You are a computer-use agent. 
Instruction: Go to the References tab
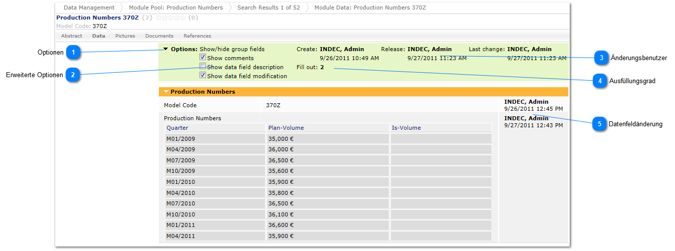[197, 36]
